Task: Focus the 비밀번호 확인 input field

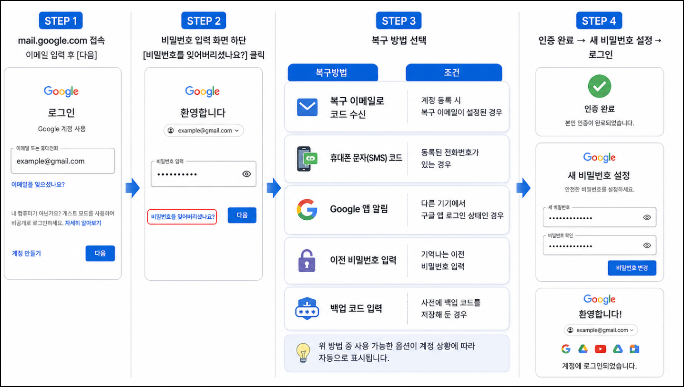Action: 599,245
